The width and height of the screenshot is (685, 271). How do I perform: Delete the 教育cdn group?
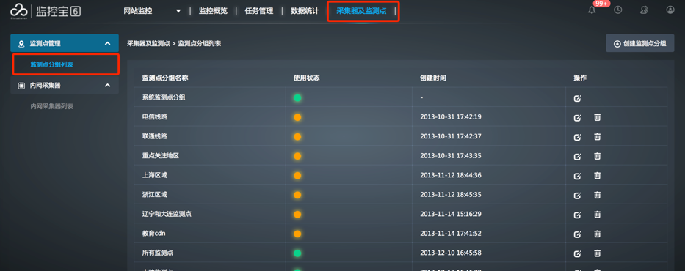597,234
